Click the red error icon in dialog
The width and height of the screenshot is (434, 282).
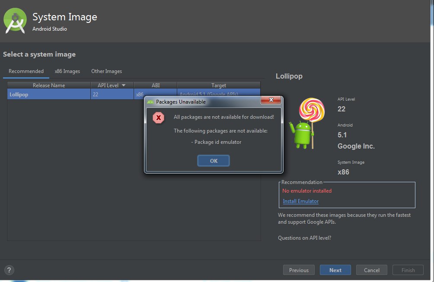click(x=159, y=118)
